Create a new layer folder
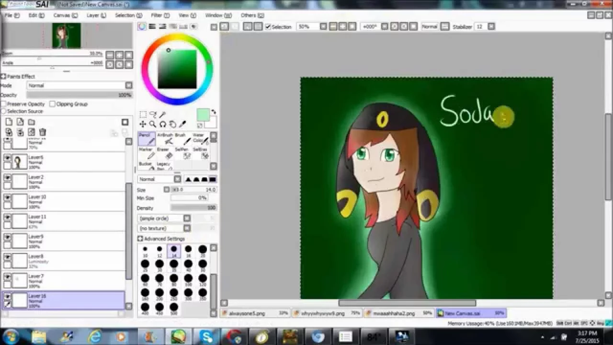Viewport: 613px width, 345px height. [31, 122]
